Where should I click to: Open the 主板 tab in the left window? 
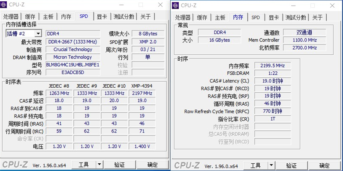(48, 17)
